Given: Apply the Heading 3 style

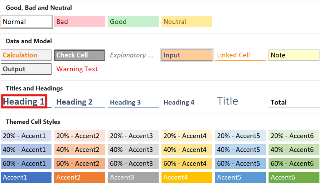Looking at the screenshot, I should tap(133, 102).
